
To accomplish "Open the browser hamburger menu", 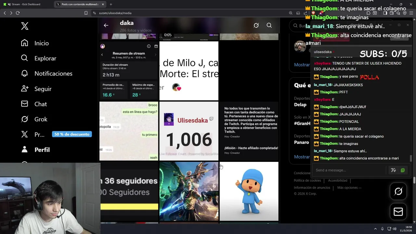I will click(411, 13).
